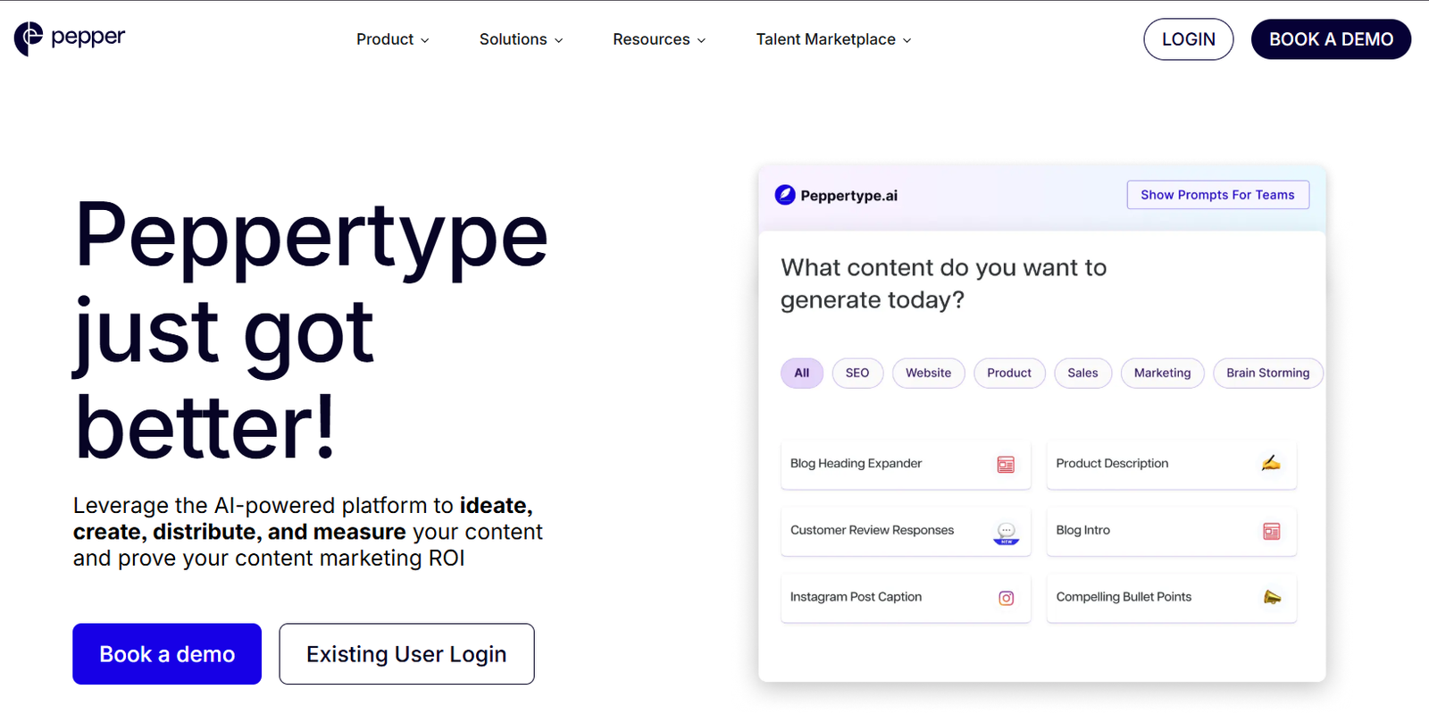This screenshot has width=1429, height=723.
Task: Expand the Solutions dropdown menu
Action: pos(521,39)
